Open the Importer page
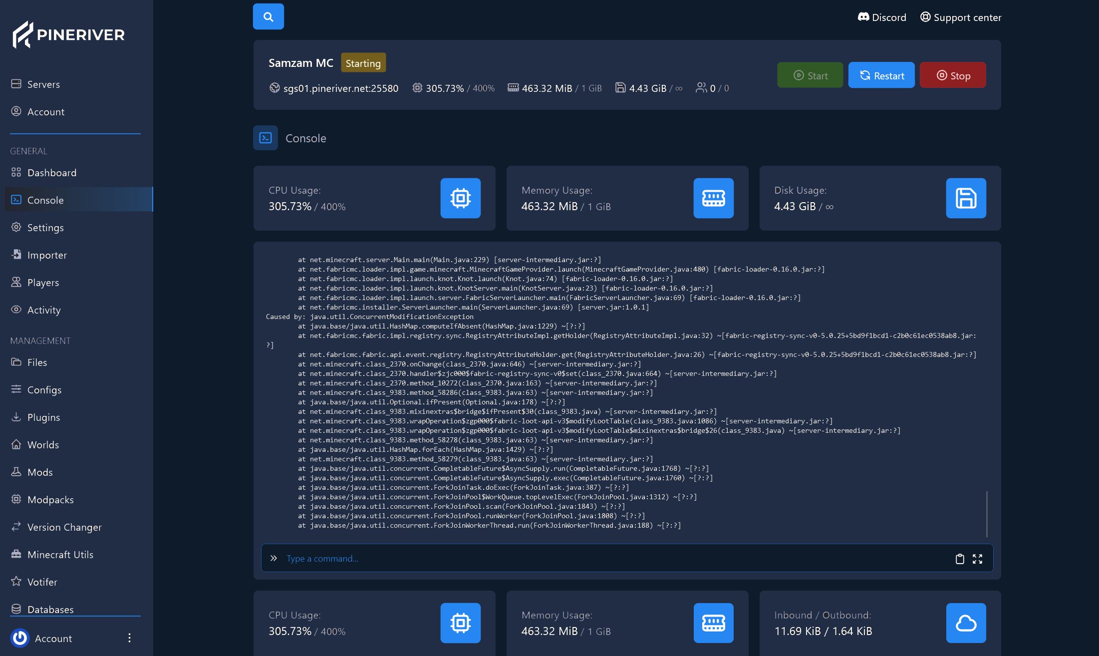This screenshot has height=656, width=1099. pyautogui.click(x=47, y=255)
